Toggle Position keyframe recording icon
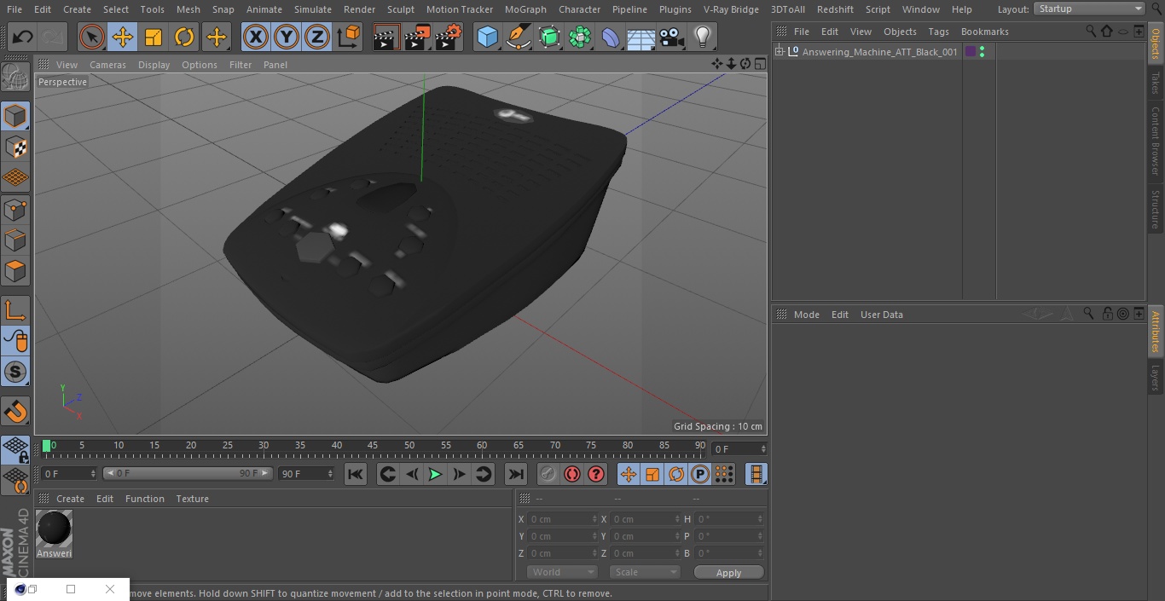 (629, 474)
